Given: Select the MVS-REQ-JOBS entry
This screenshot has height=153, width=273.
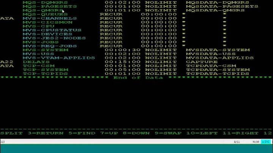Looking at the screenshot, I should coord(50,46).
